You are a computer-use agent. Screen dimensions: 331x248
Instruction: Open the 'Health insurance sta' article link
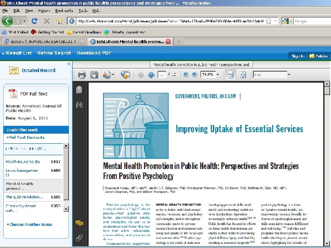23,162
